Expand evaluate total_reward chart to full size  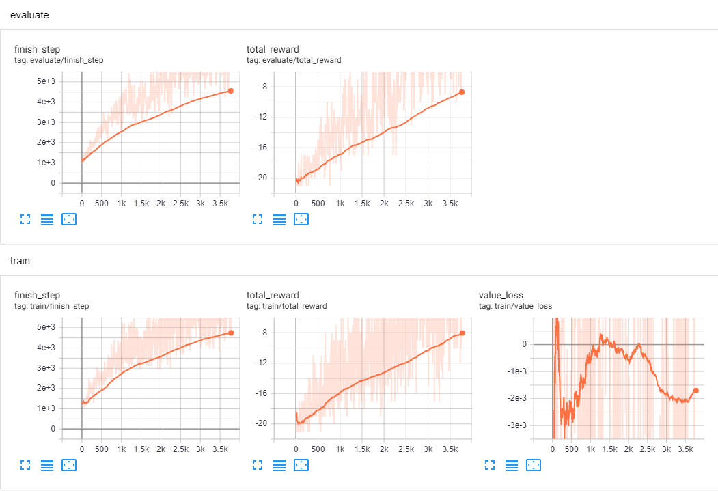tap(258, 219)
